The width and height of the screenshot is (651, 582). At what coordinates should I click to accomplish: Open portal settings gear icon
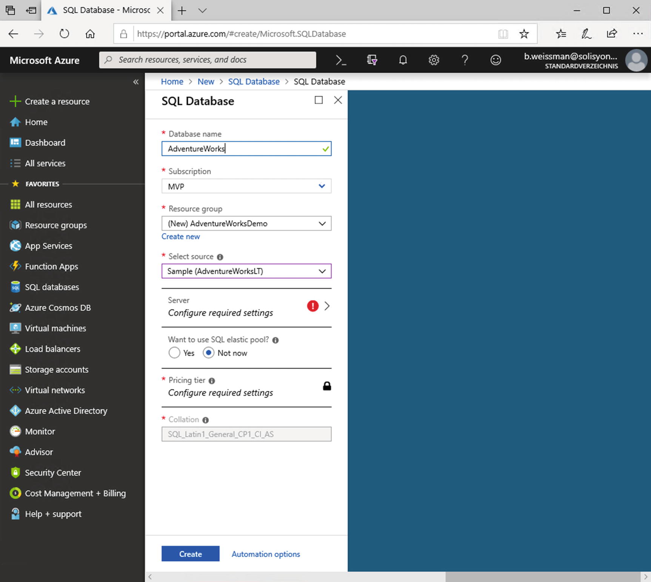click(434, 60)
